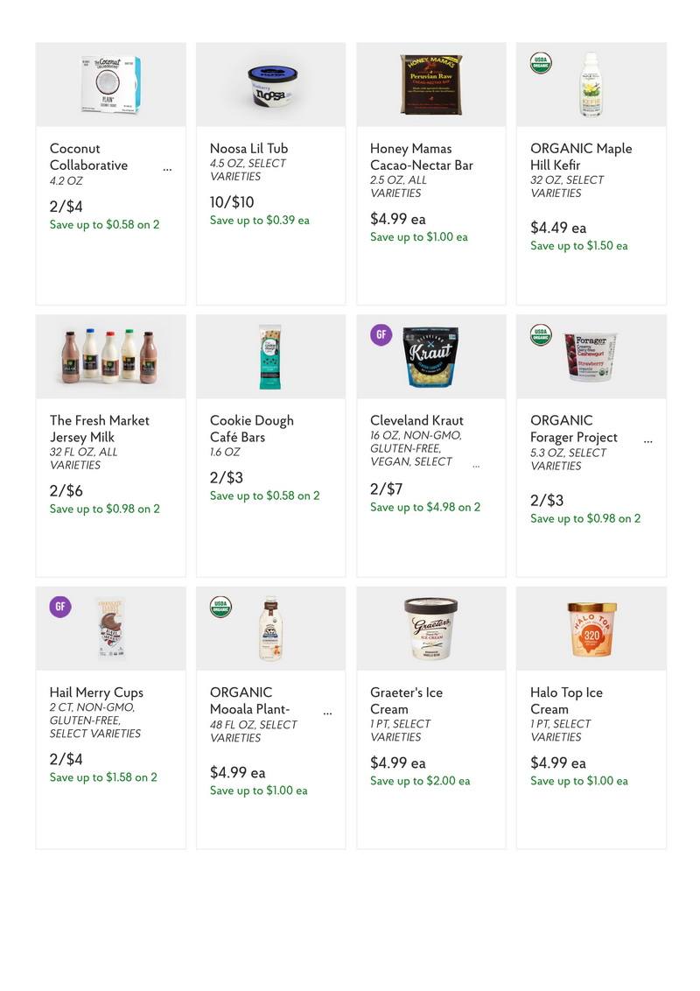This screenshot has width=700, height=991.
Task: Open the Noosa Lil Tub title link
Action: click(248, 149)
